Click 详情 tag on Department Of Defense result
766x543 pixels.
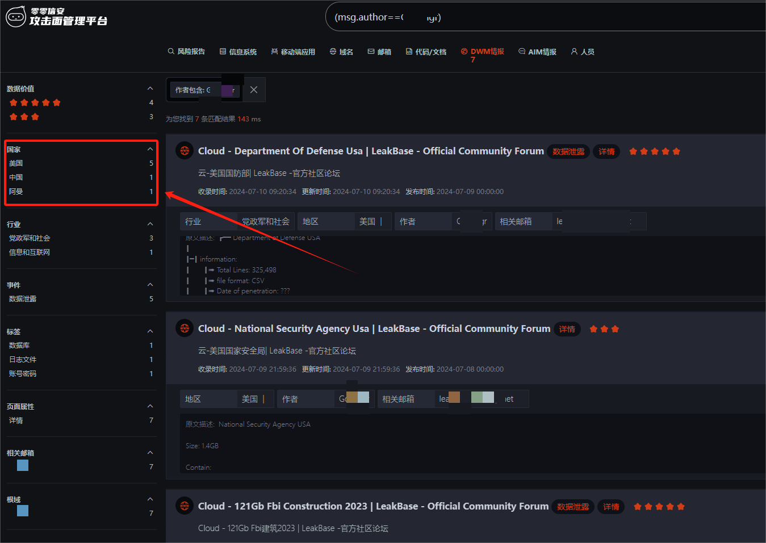click(606, 151)
